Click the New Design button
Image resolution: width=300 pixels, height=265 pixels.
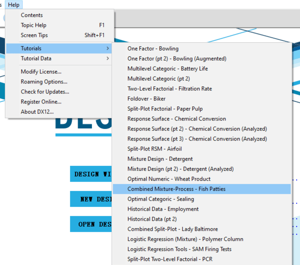pos(91,199)
